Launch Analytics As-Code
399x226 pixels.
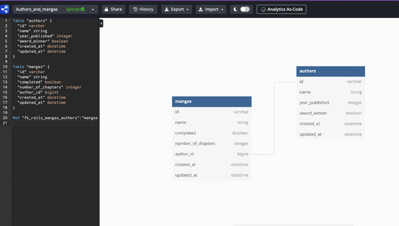281,9
